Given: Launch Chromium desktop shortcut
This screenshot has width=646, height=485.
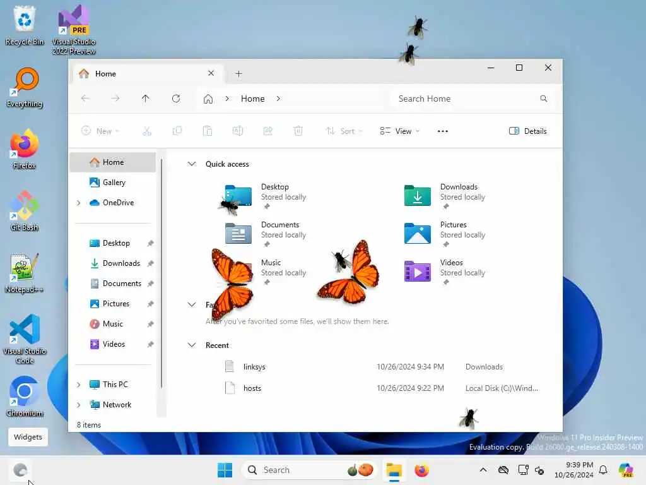Looking at the screenshot, I should [25, 397].
